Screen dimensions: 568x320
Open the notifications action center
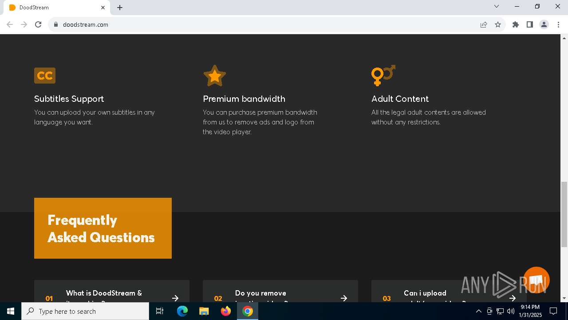tap(553, 311)
